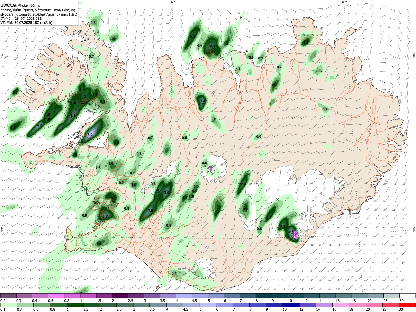This screenshot has width=416, height=312.
Task: Click the (+63 h) forecast offset text
Action: point(47,23)
